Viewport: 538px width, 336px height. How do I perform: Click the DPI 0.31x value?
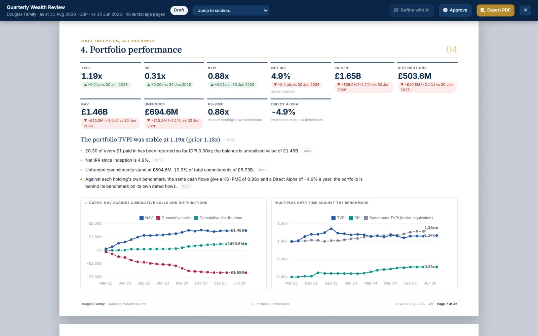click(x=155, y=76)
